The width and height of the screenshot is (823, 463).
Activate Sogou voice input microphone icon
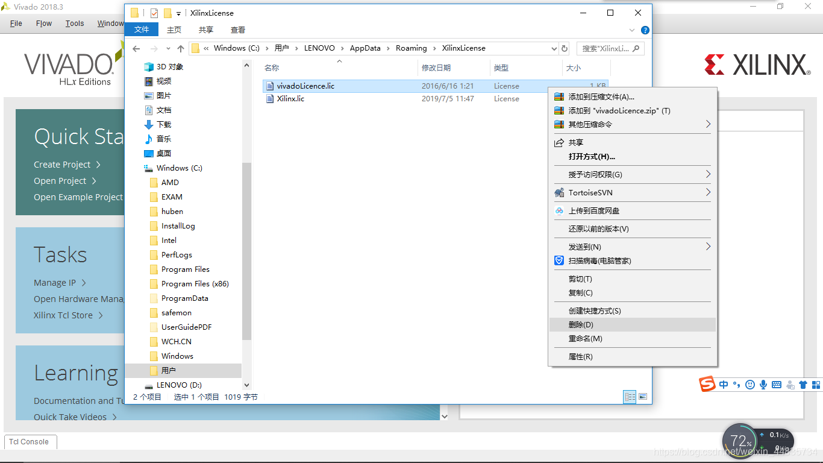tap(763, 385)
